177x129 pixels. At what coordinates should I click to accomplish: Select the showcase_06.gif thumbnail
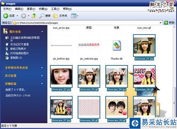coord(144,76)
